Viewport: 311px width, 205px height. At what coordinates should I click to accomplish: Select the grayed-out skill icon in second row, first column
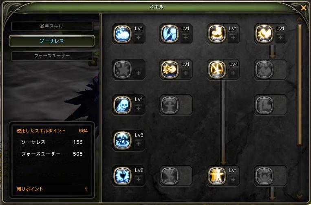click(x=122, y=69)
